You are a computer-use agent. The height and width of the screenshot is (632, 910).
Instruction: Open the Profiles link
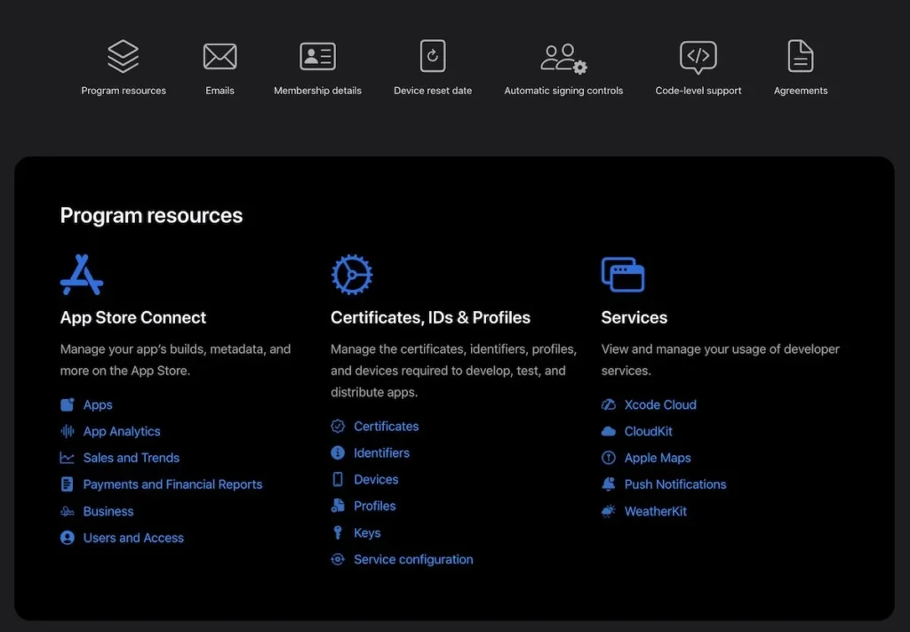tap(374, 506)
